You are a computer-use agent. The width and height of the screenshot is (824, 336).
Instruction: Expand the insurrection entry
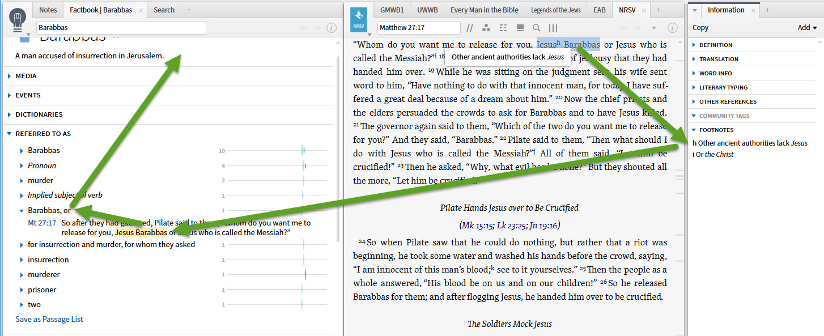[22, 260]
